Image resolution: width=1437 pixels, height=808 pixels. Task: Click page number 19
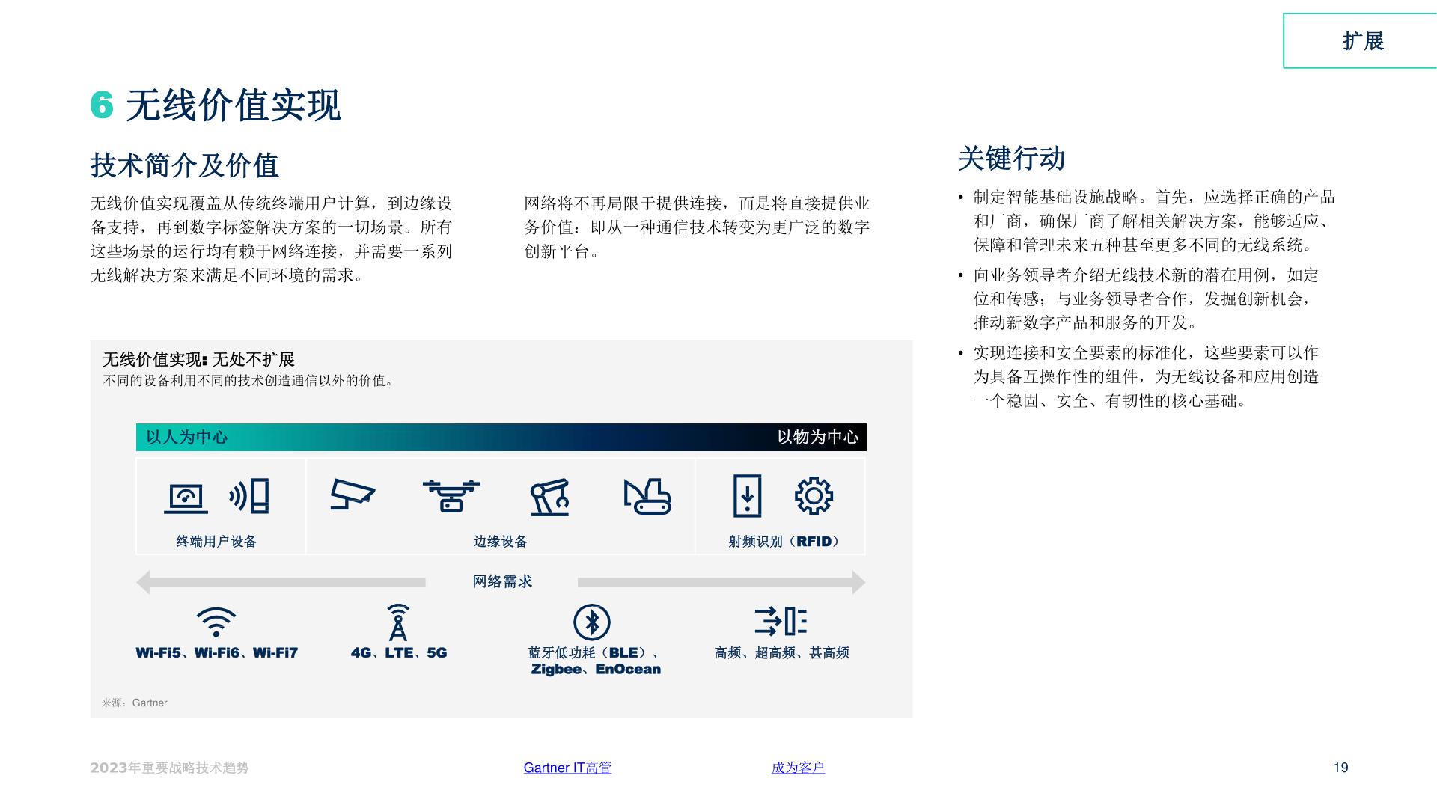(1341, 768)
